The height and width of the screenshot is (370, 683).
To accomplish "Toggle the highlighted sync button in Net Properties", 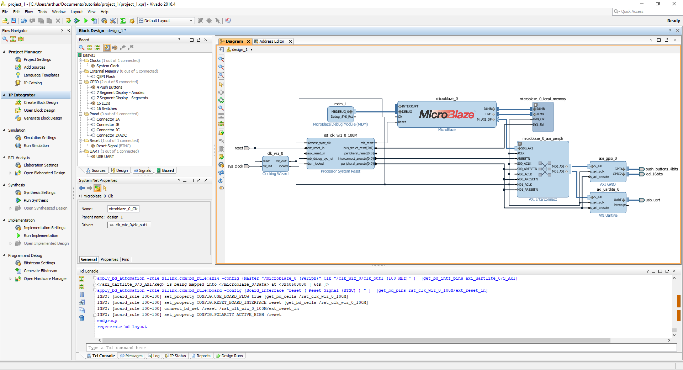I will (x=97, y=188).
